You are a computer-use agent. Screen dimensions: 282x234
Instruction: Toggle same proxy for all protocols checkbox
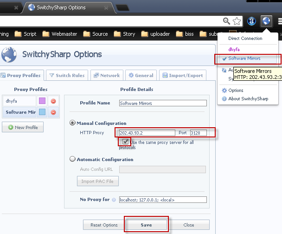[125, 142]
